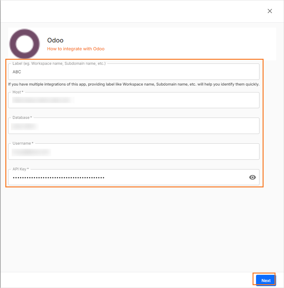
Task: Focus the Host input field
Action: point(134,100)
